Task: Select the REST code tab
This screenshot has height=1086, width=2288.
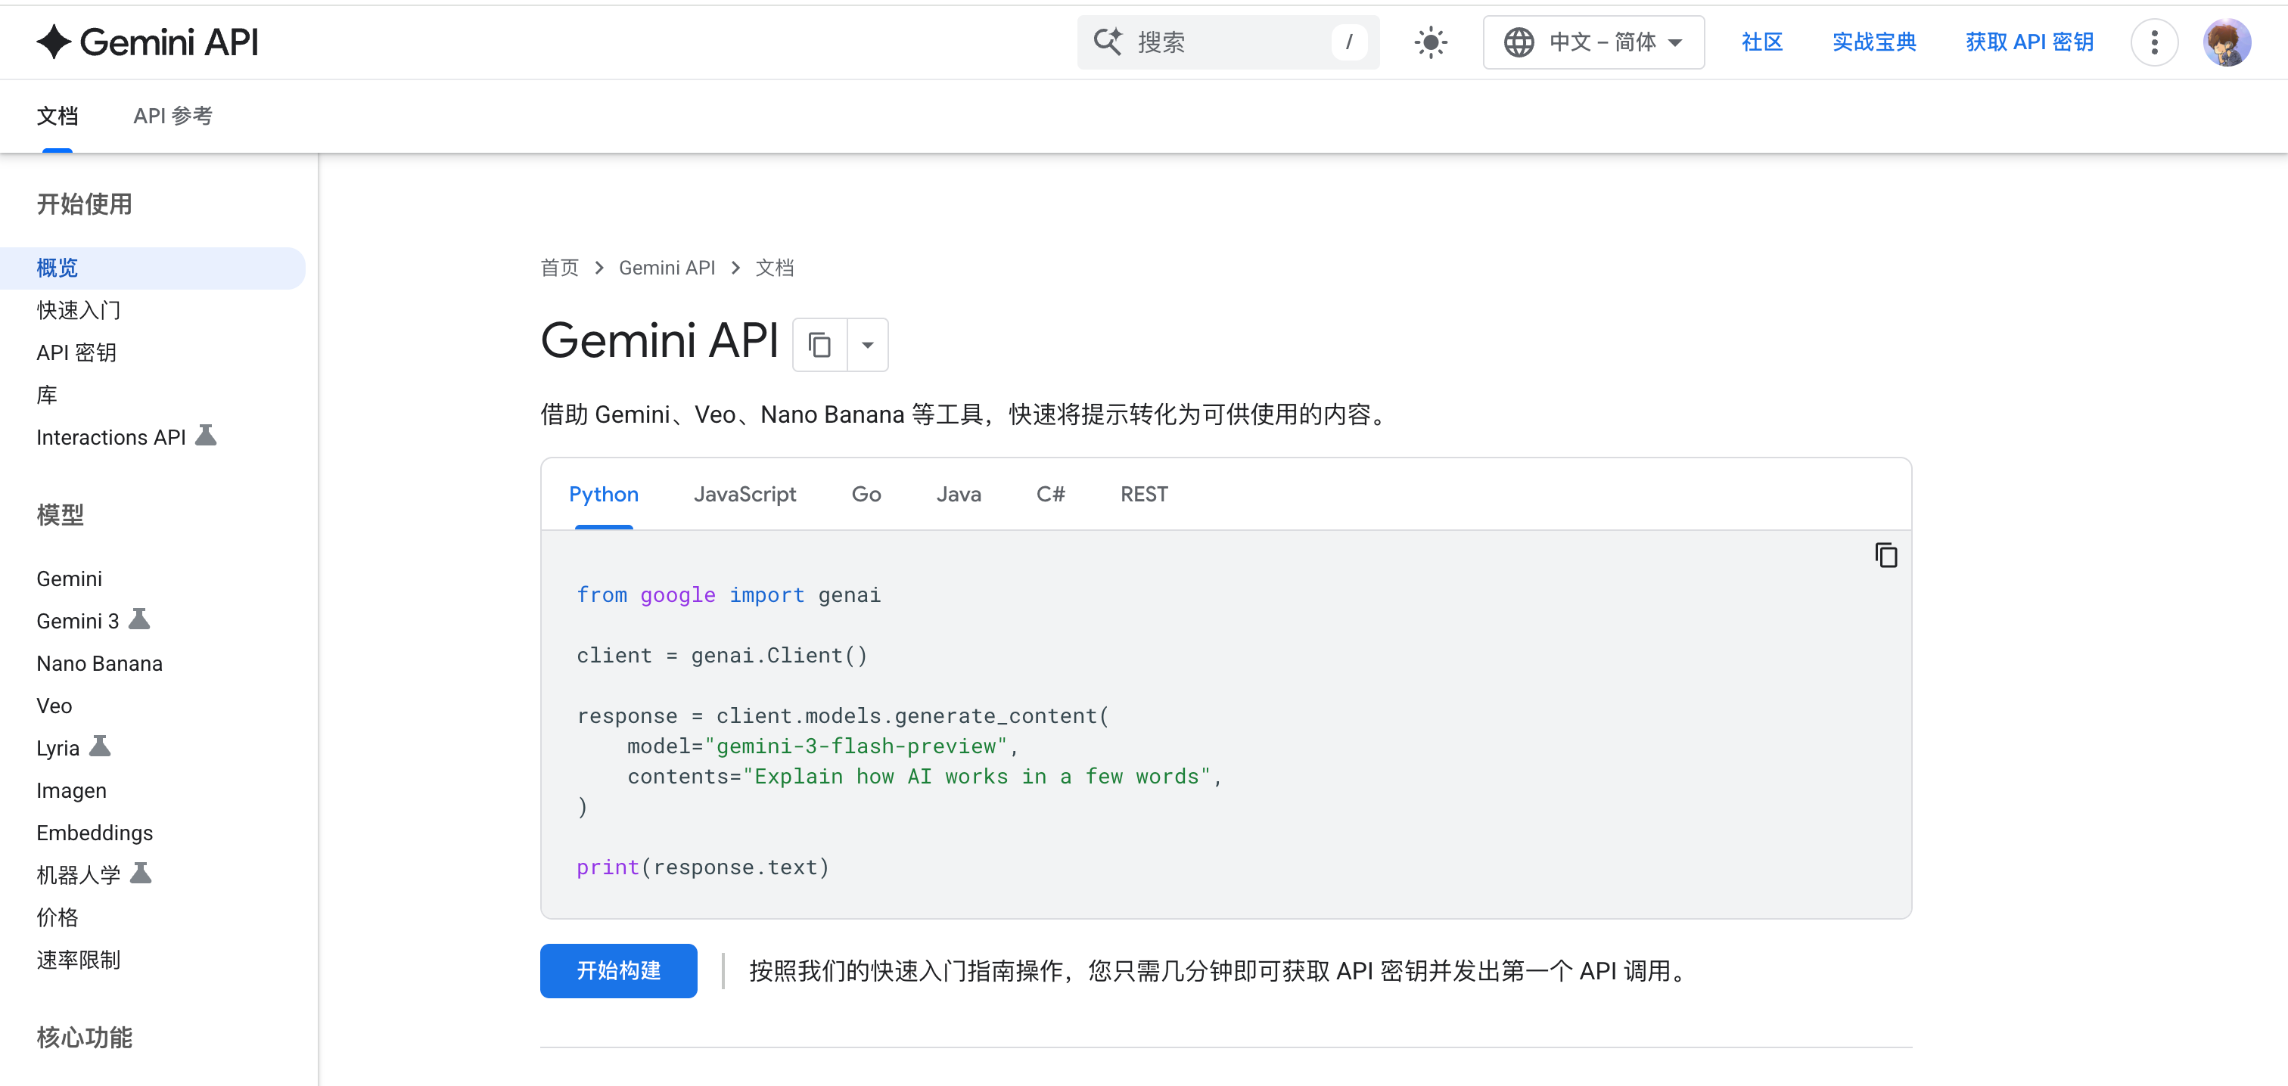Action: (1143, 494)
